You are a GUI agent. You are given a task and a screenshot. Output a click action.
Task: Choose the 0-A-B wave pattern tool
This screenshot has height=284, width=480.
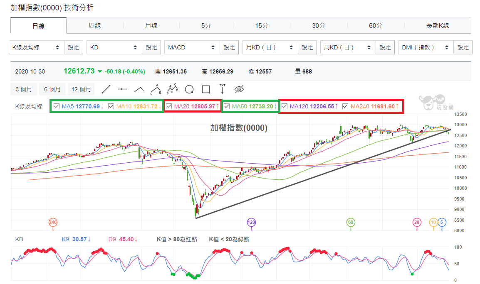point(156,89)
